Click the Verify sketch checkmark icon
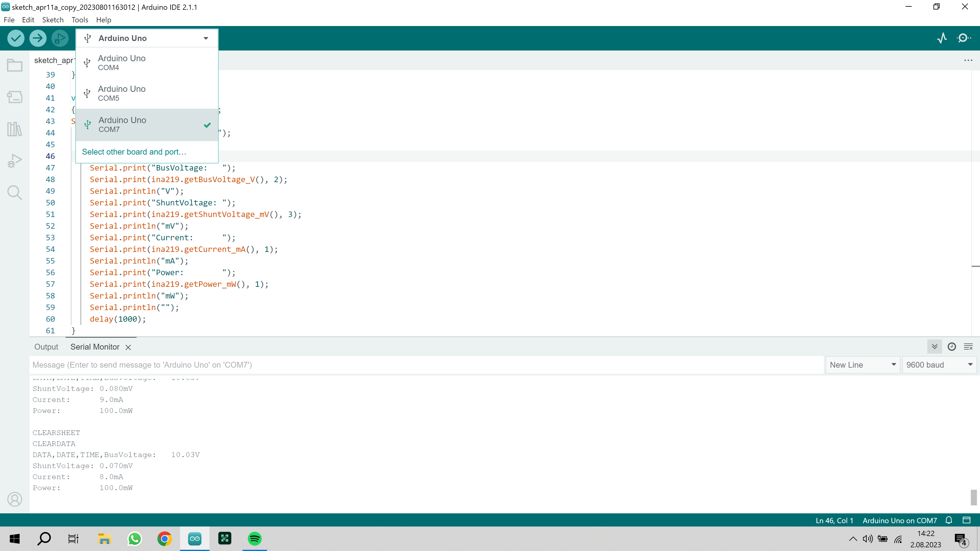The image size is (980, 551). pyautogui.click(x=16, y=38)
